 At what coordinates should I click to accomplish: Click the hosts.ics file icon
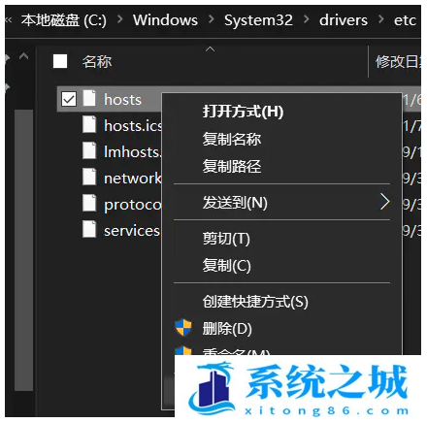[x=89, y=124]
